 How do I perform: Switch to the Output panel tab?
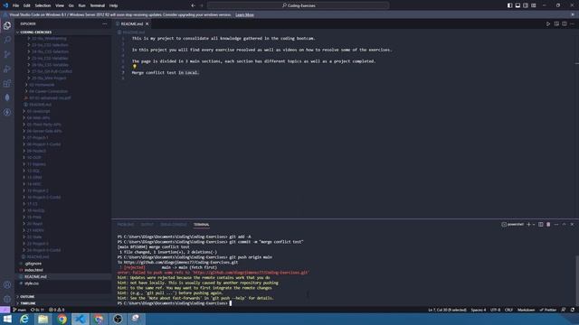click(147, 225)
